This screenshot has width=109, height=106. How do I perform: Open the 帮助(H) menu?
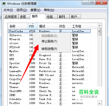pyautogui.click(x=49, y=10)
